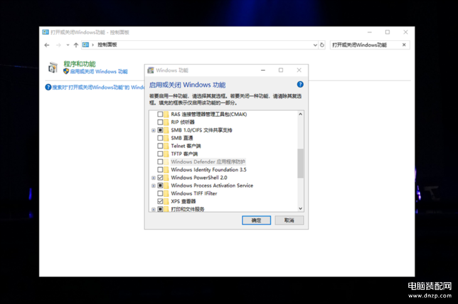The width and height of the screenshot is (458, 304).
Task: Click 确定 to apply feature changes
Action: pos(256,220)
